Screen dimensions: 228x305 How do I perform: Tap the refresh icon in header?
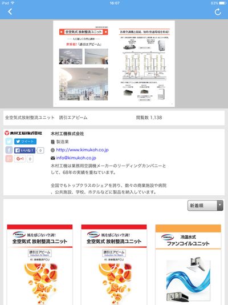(218, 12)
